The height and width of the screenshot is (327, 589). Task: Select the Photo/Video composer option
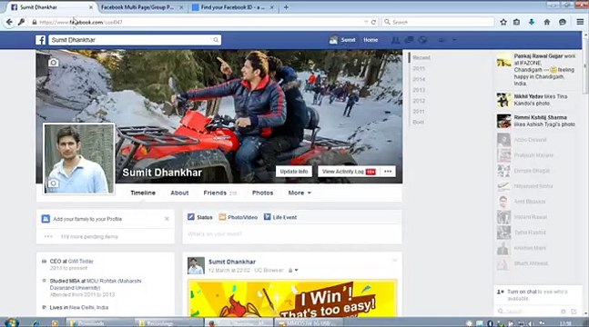(x=239, y=217)
